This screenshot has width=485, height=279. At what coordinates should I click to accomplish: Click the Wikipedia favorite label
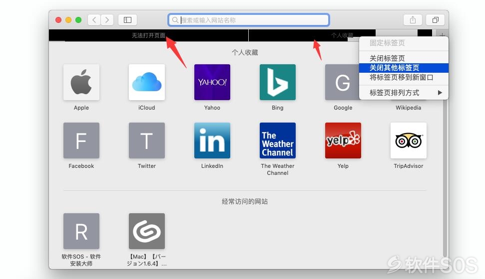click(x=408, y=108)
